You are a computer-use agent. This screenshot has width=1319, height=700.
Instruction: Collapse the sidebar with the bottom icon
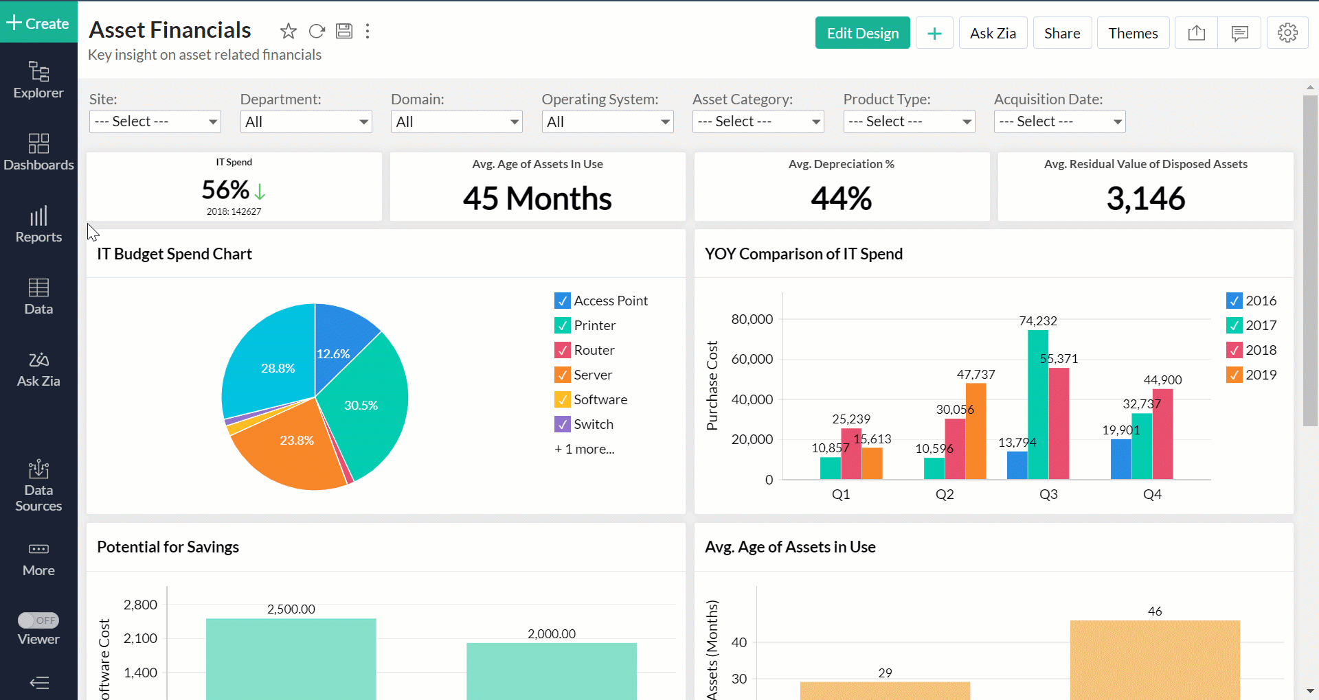[39, 683]
